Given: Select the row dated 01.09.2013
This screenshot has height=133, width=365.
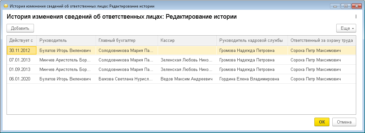Looking at the screenshot, I should [20, 70].
